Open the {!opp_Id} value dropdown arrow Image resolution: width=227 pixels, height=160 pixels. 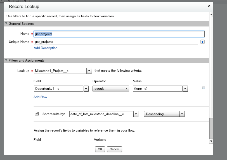(x=185, y=89)
